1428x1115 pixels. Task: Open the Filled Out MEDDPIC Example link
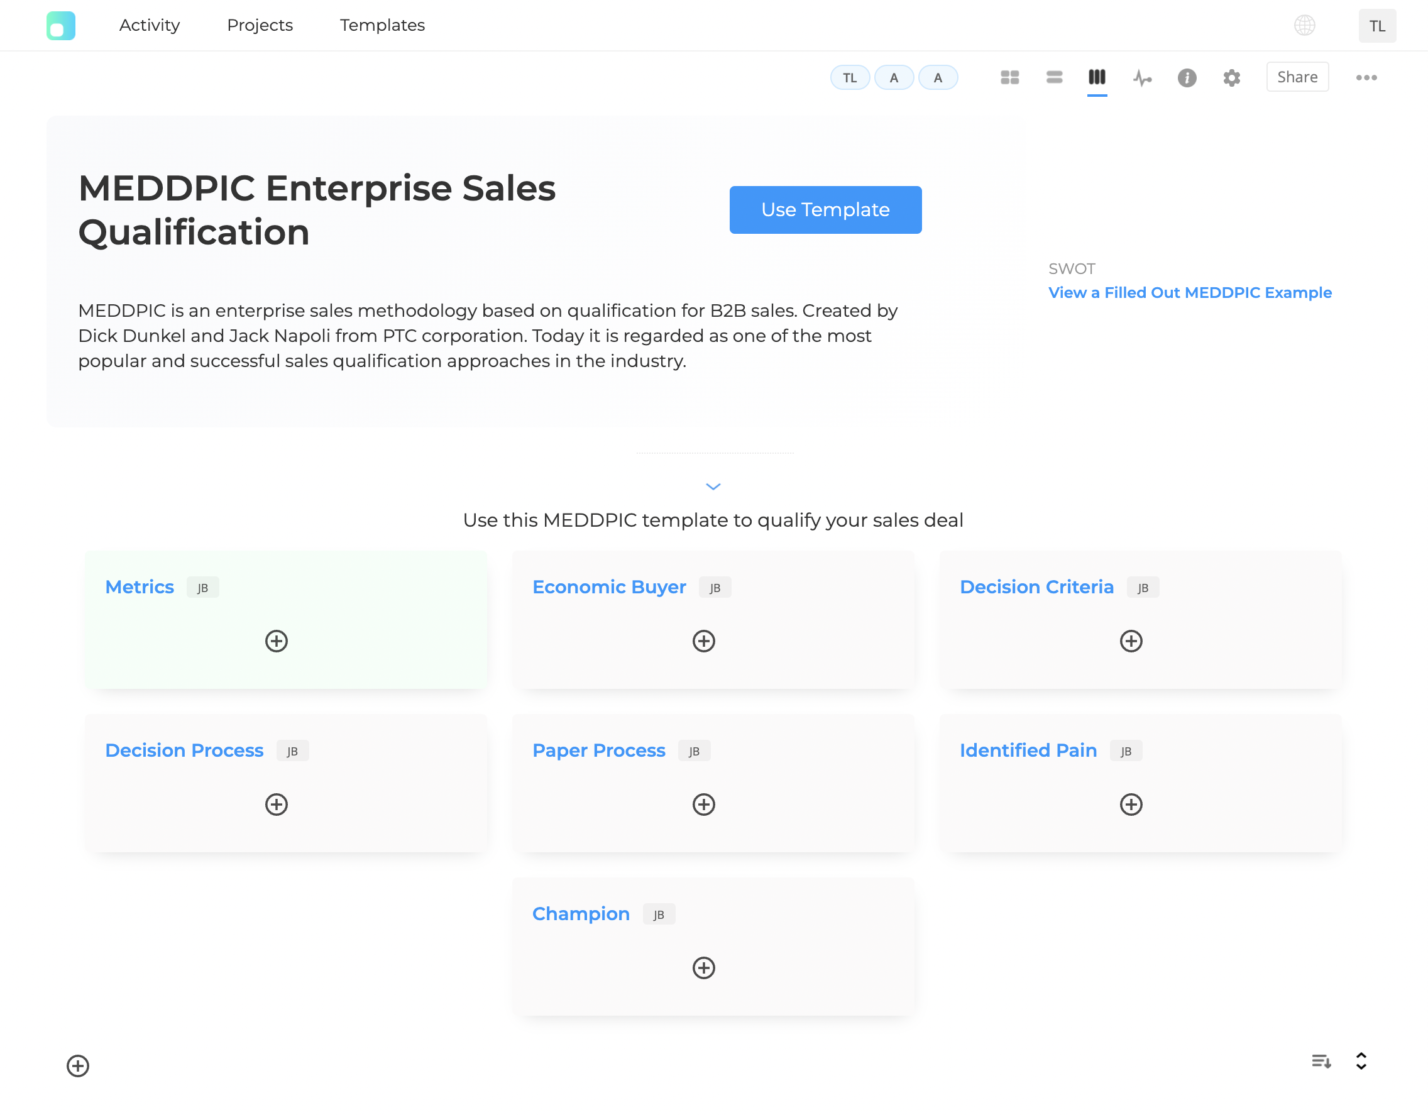[1190, 292]
